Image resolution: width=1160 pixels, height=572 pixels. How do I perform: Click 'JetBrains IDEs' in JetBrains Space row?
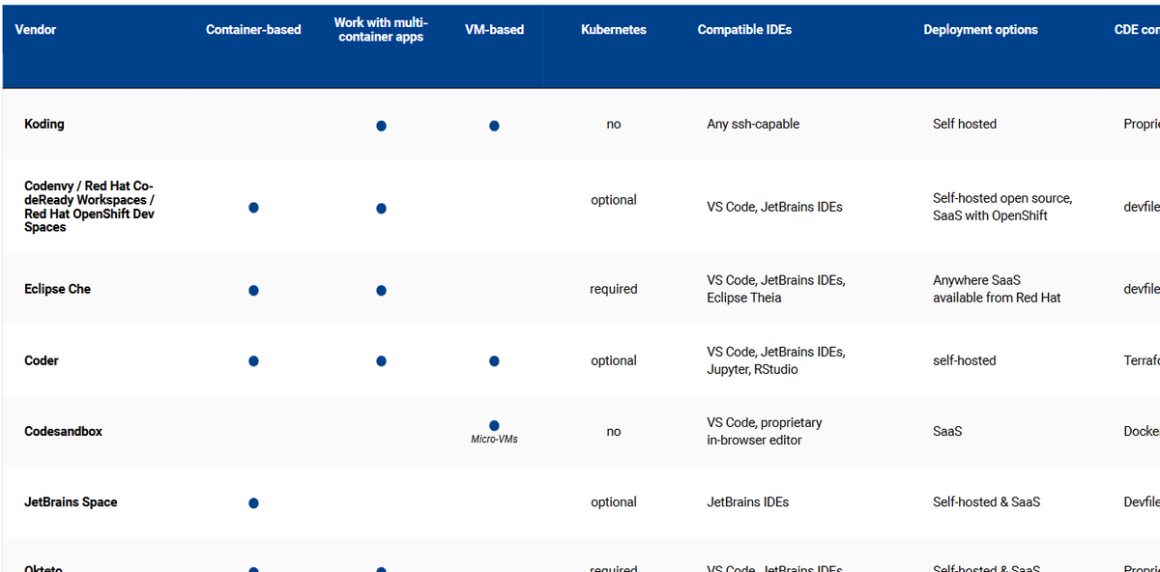click(x=748, y=502)
